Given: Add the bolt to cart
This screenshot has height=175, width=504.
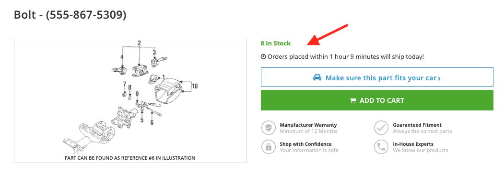Looking at the screenshot, I should point(377,100).
